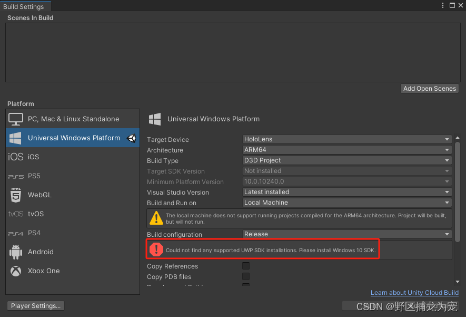Click the Xbox One logo icon
The width and height of the screenshot is (466, 317).
point(16,271)
